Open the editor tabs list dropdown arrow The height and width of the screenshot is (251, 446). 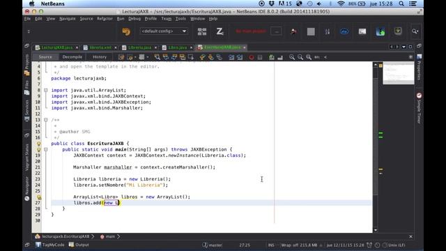pos(403,47)
